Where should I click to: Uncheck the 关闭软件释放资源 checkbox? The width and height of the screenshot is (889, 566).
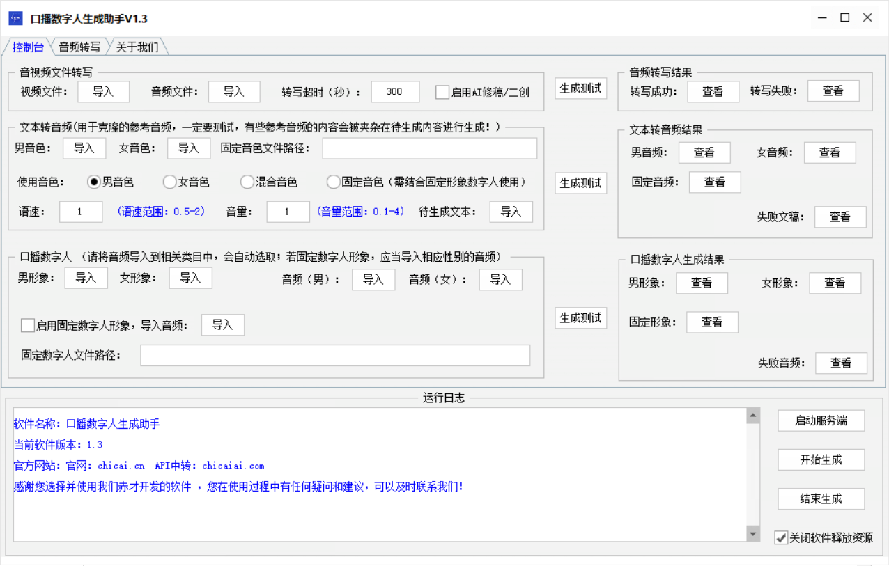(x=781, y=537)
